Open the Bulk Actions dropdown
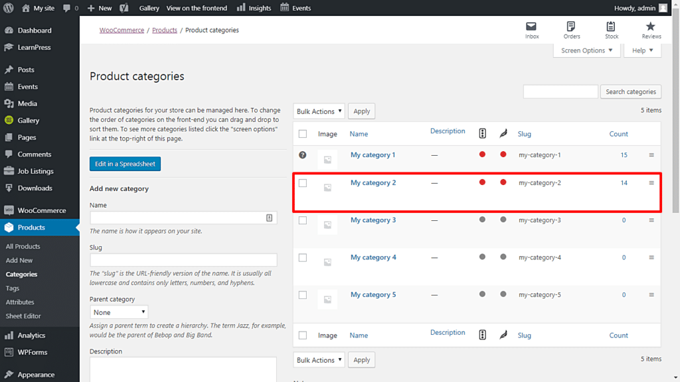 319,111
